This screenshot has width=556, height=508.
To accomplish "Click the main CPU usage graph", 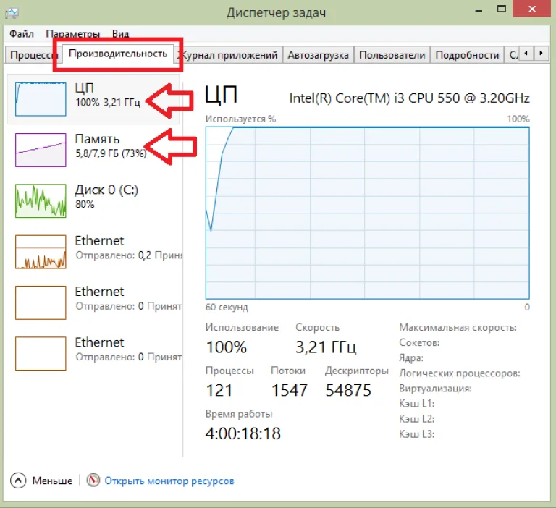I will pyautogui.click(x=367, y=213).
